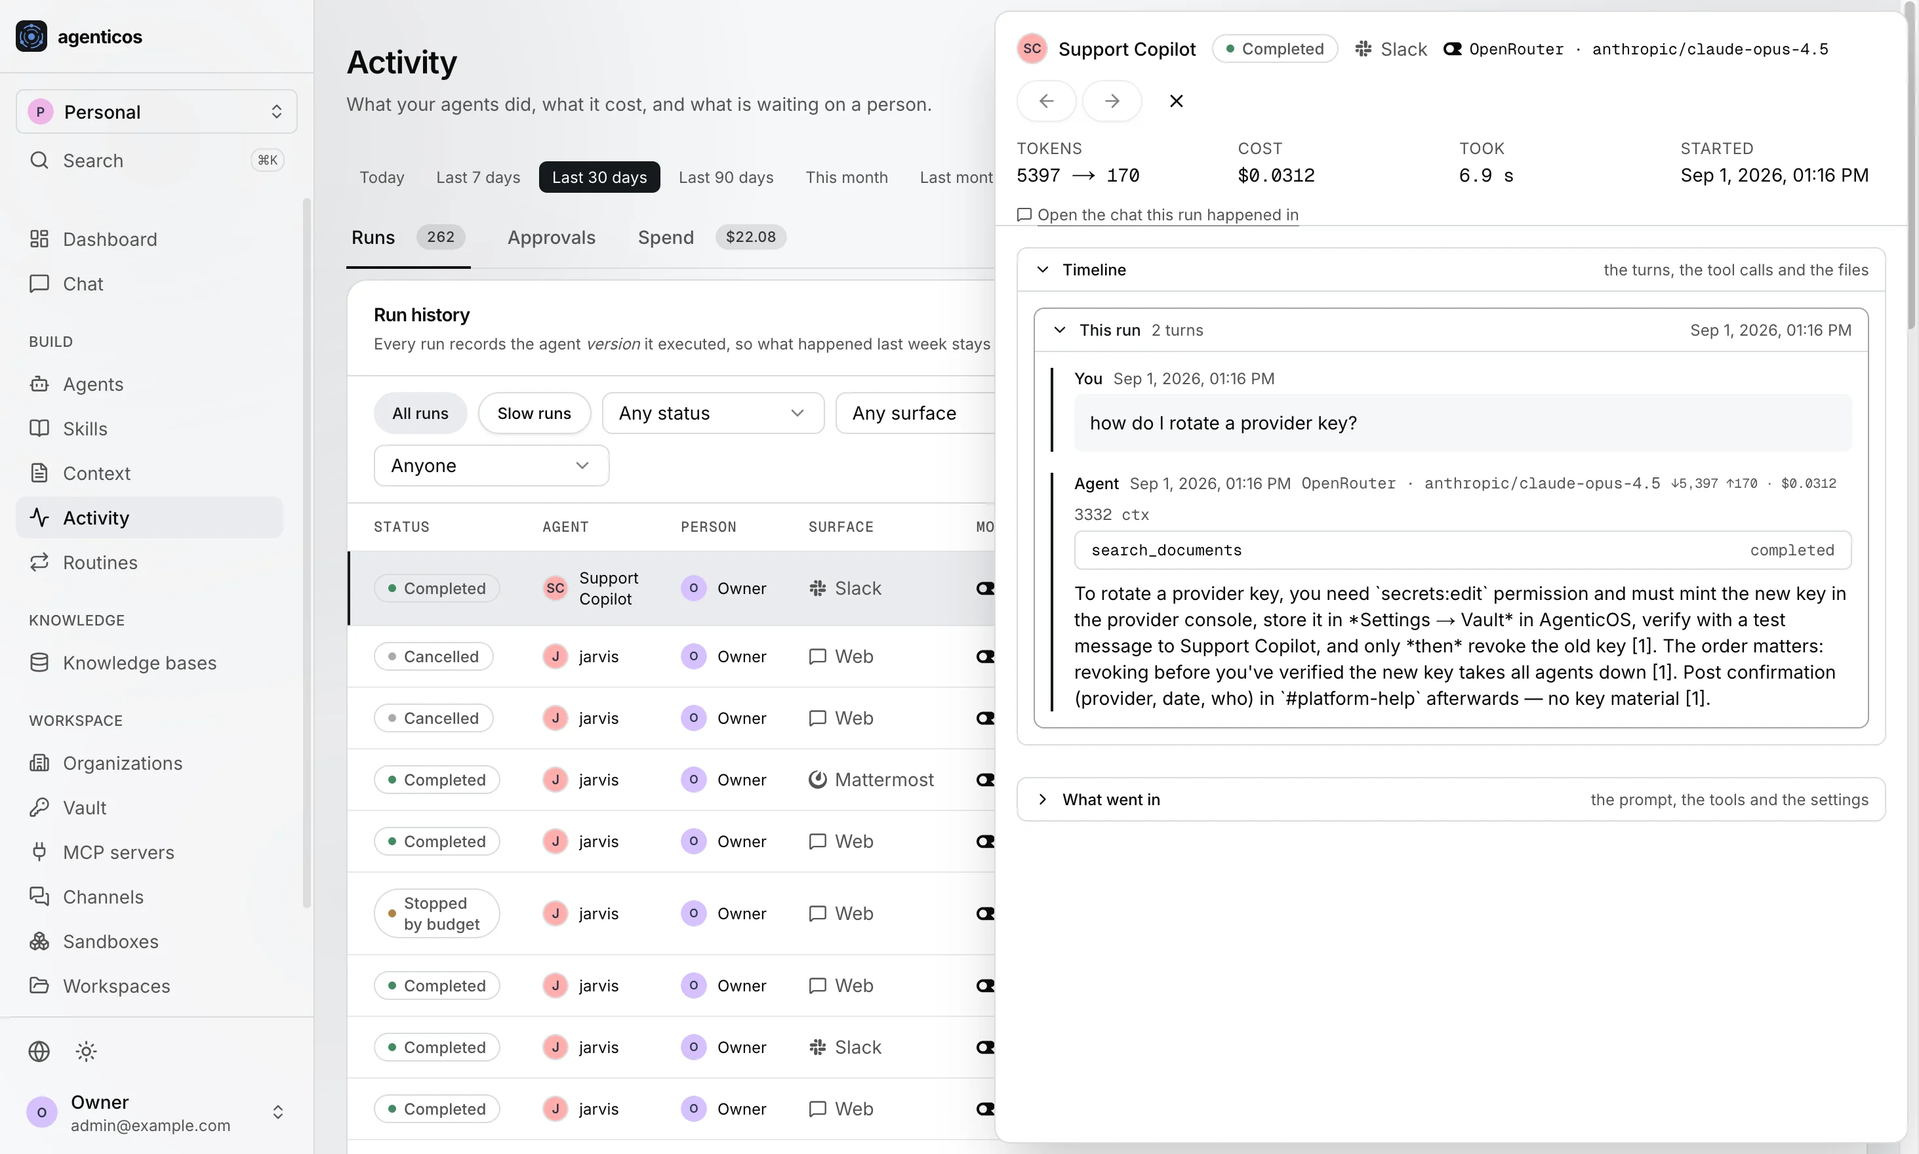Click the $22.08 spend badge
1919x1154 pixels.
click(751, 237)
